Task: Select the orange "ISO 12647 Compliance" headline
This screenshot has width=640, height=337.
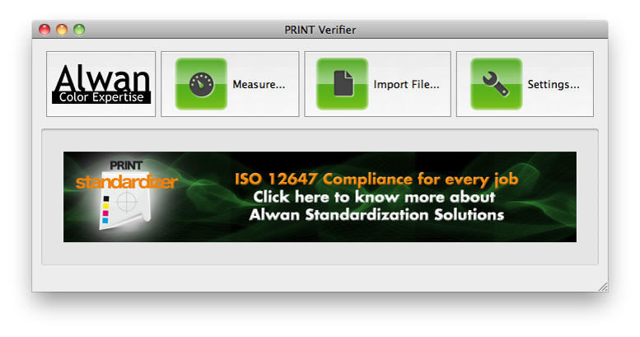Action: pos(376,179)
